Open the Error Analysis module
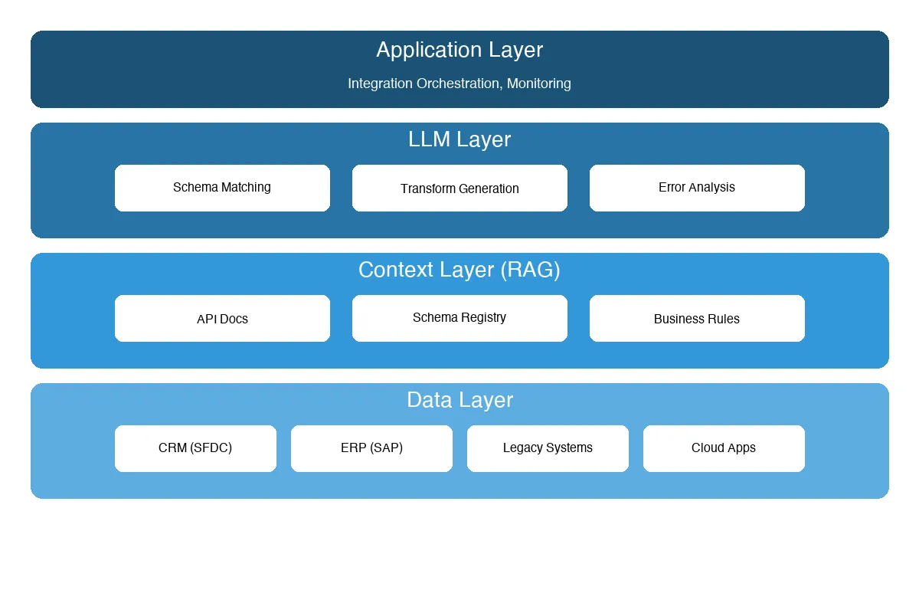This screenshot has width=919, height=613. tap(697, 188)
